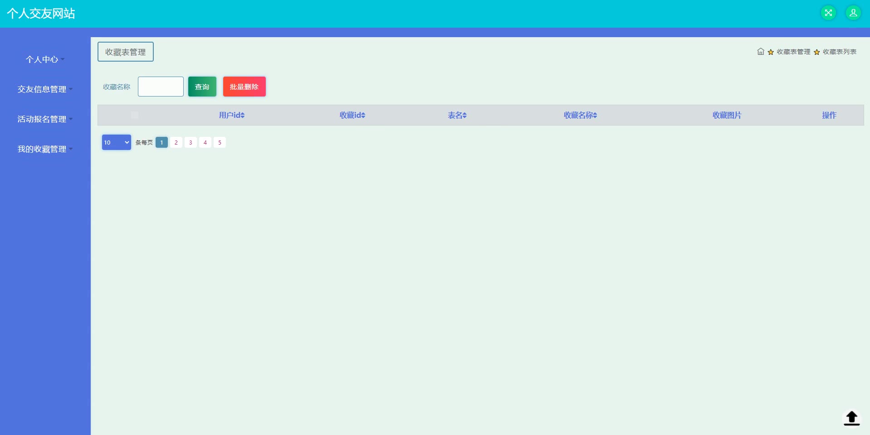Screen dimensions: 870x435
Task: Click the 收藏表列表 breadcrumb link
Action: coord(840,52)
